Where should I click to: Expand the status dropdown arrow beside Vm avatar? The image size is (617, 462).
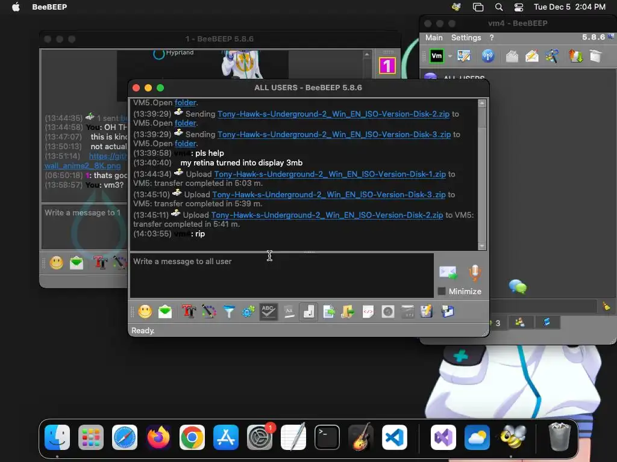coord(449,56)
